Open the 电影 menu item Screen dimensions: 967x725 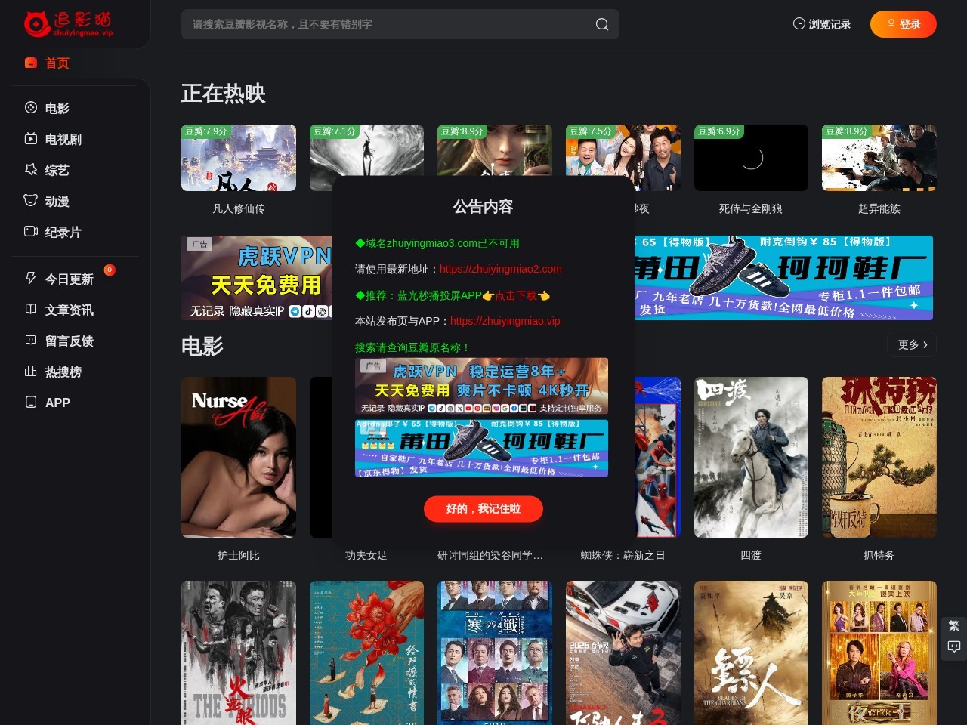tap(57, 108)
